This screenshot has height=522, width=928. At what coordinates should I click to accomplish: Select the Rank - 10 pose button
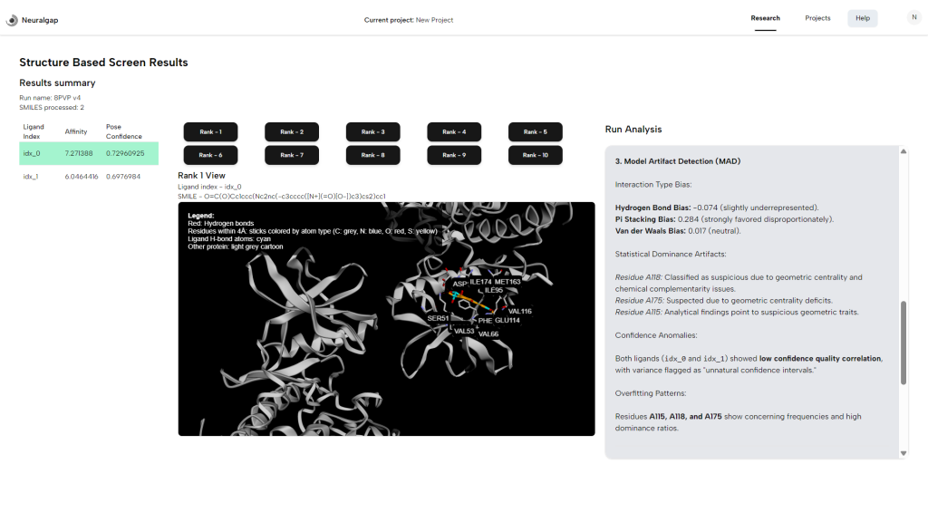coord(535,155)
